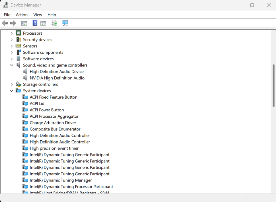The height and width of the screenshot is (202, 276).
Task: Click icon beside Charge Arbitration Driver
Action: [25, 122]
